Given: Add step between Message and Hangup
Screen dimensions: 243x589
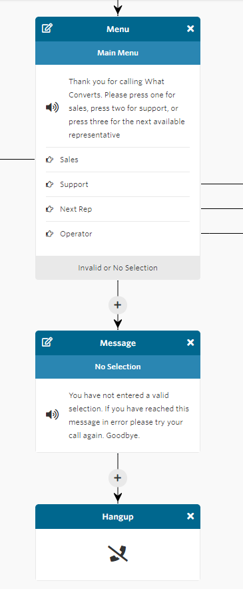Looking at the screenshot, I should pos(118,478).
